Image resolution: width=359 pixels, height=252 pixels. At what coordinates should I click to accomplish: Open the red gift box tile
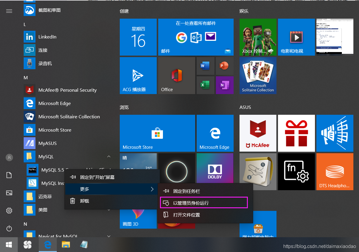coord(296,133)
